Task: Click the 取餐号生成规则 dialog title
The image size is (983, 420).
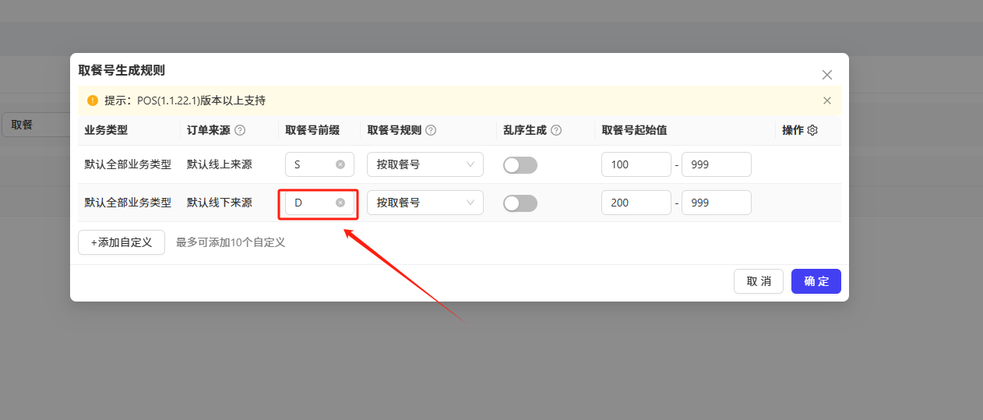Action: point(122,70)
